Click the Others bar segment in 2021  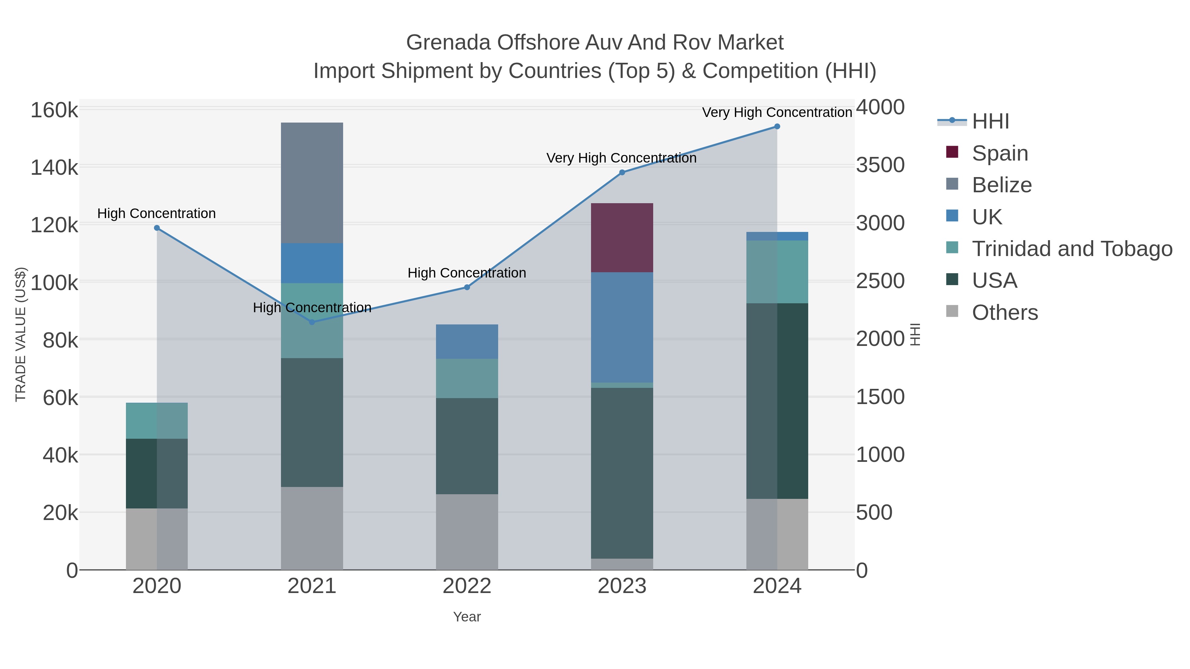point(312,529)
